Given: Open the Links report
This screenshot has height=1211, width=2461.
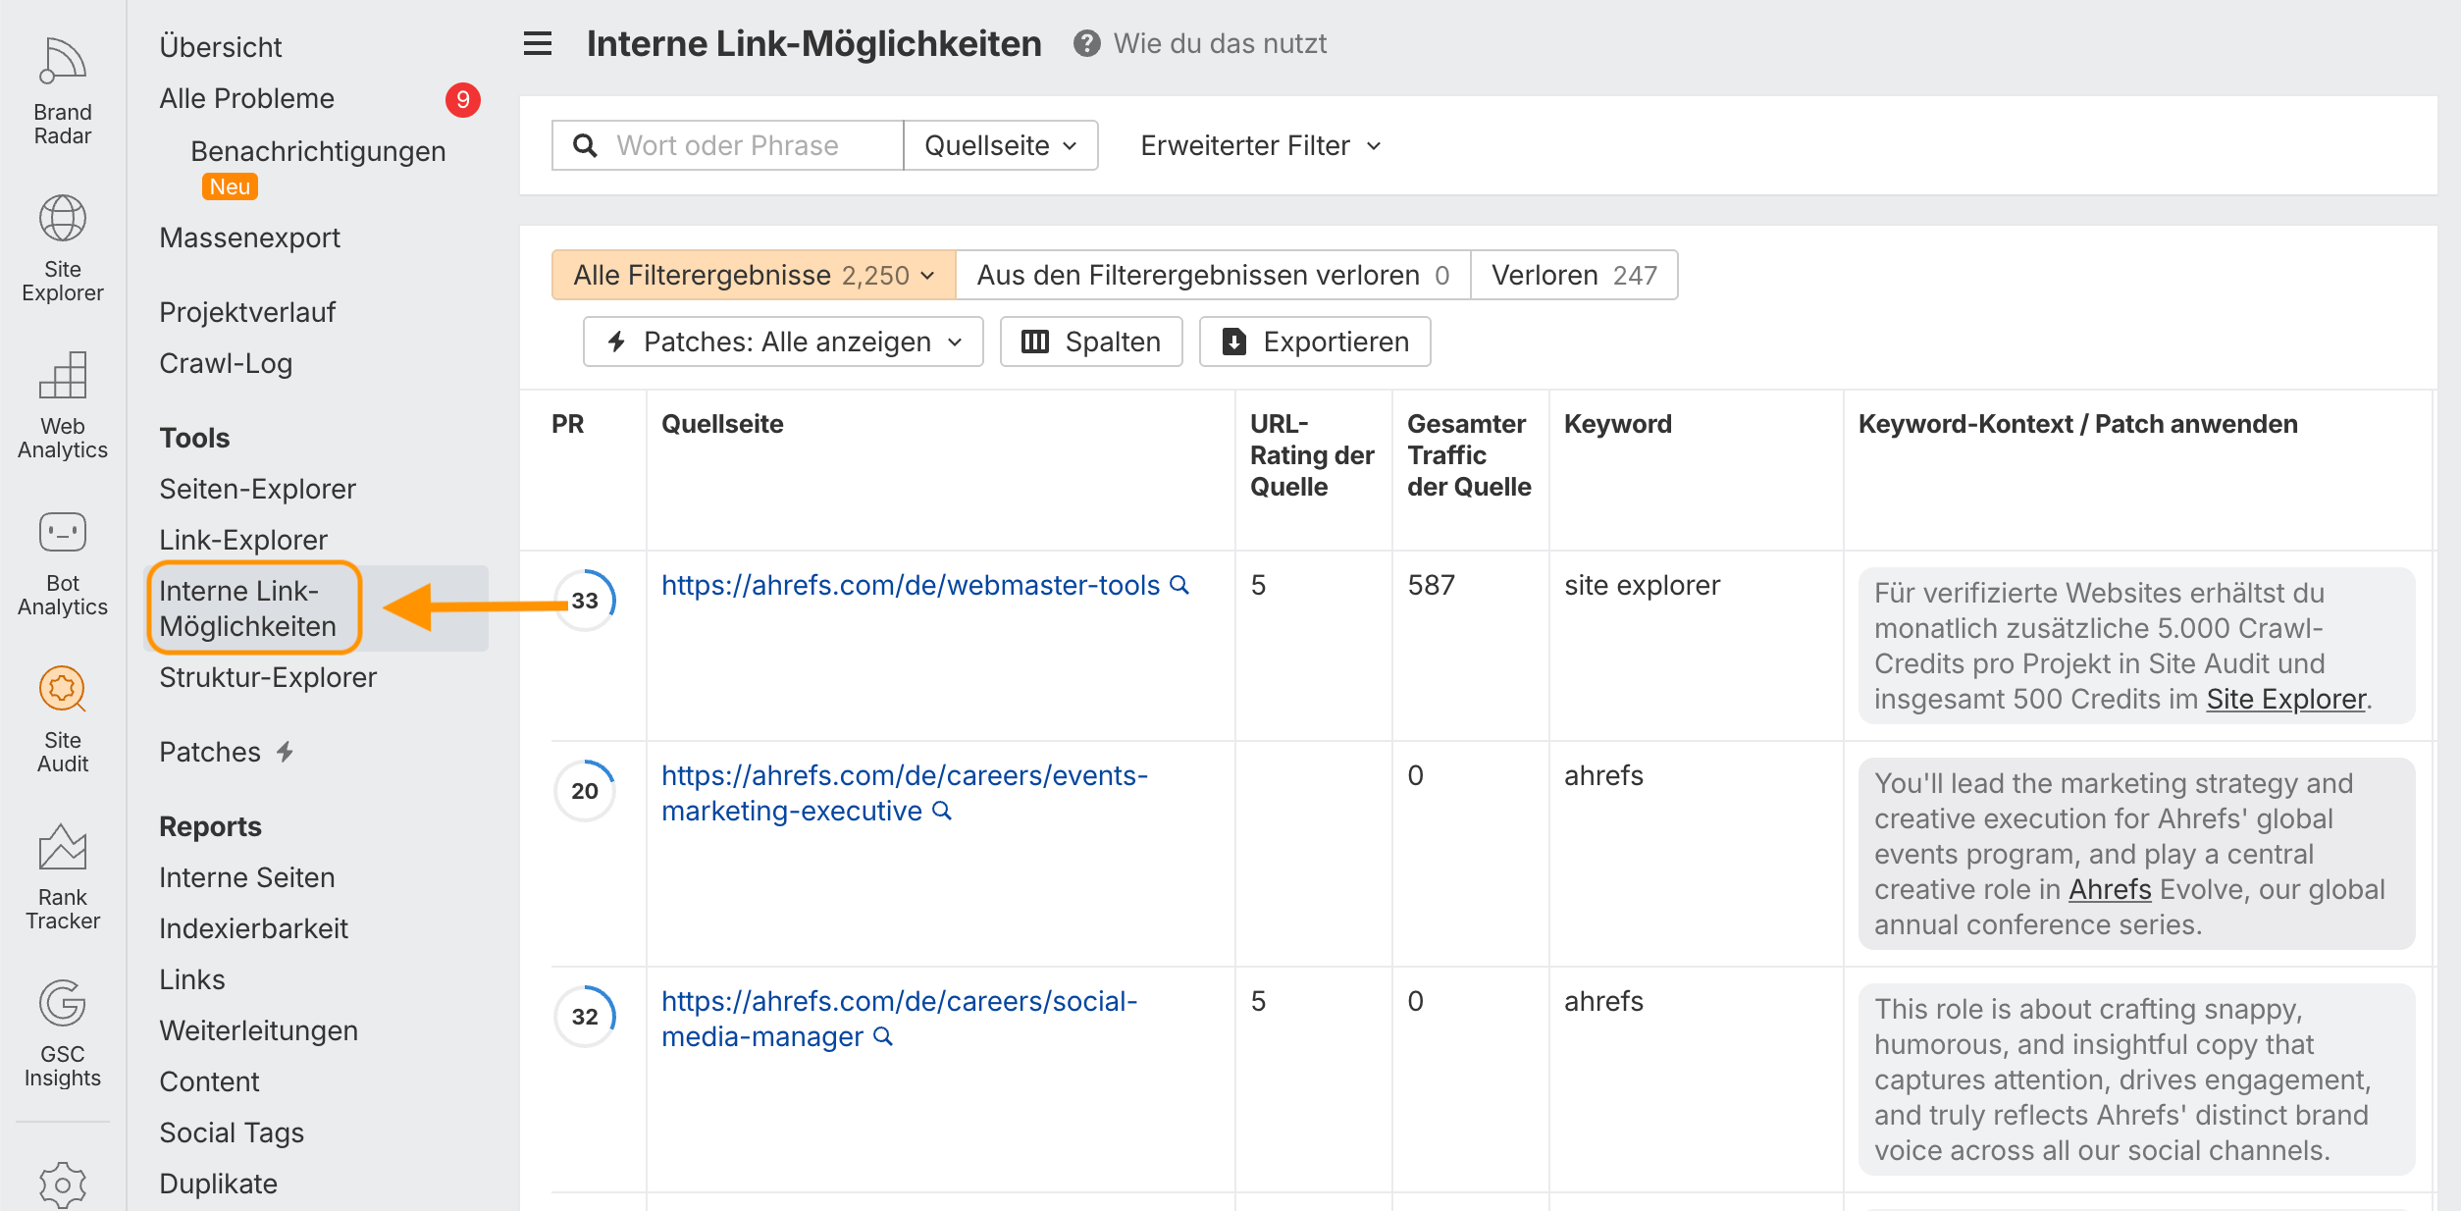Looking at the screenshot, I should coord(192,979).
